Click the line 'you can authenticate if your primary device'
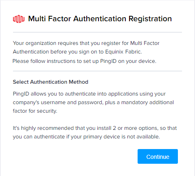 point(86,137)
